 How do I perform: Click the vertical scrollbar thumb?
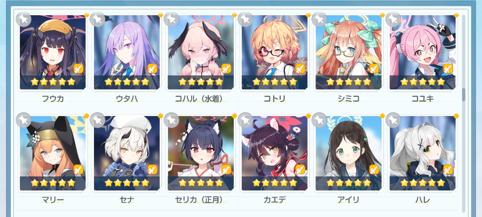[x=464, y=95]
